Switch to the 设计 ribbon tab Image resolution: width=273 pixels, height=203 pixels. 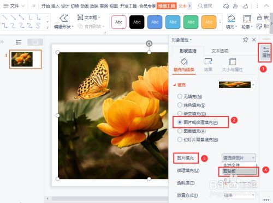(x=65, y=6)
